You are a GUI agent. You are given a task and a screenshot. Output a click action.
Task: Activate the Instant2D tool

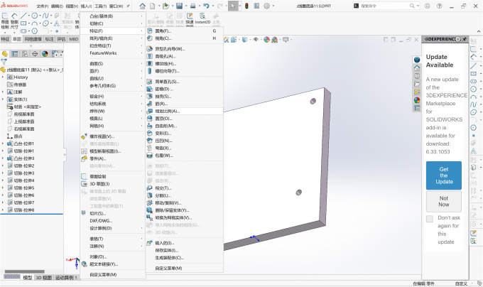[x=202, y=18]
